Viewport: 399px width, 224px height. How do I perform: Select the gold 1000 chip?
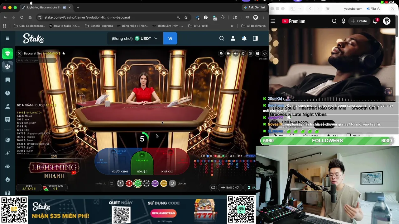click(164, 184)
